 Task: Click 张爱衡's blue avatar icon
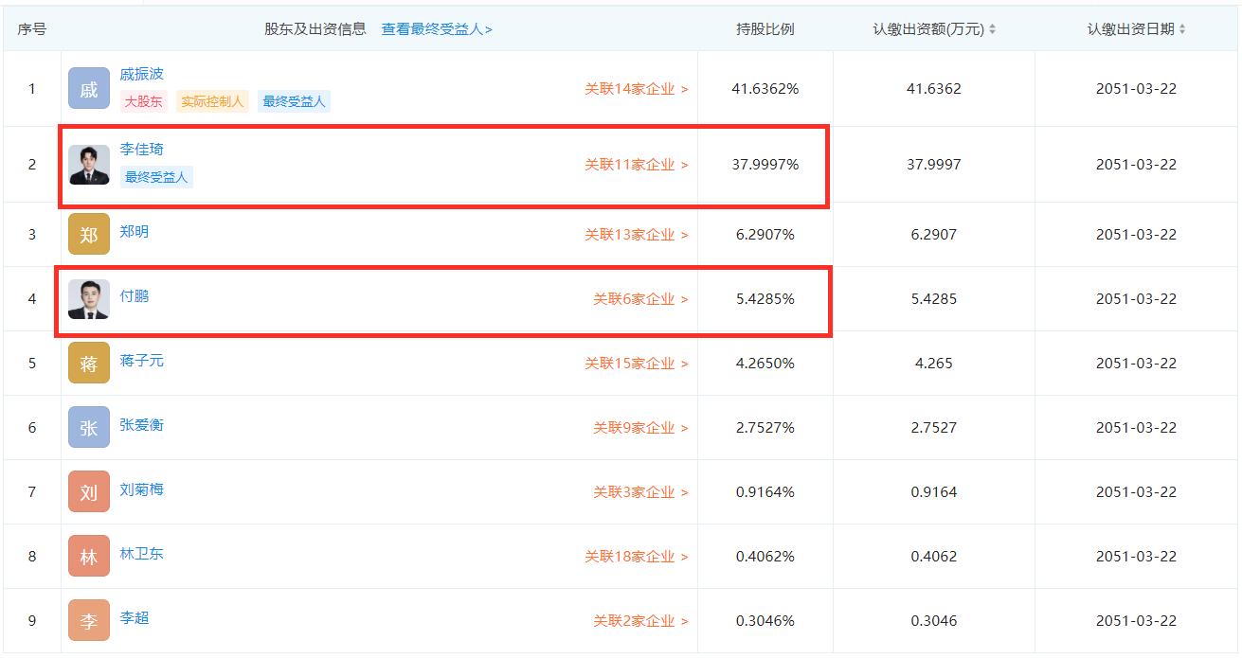(x=88, y=427)
